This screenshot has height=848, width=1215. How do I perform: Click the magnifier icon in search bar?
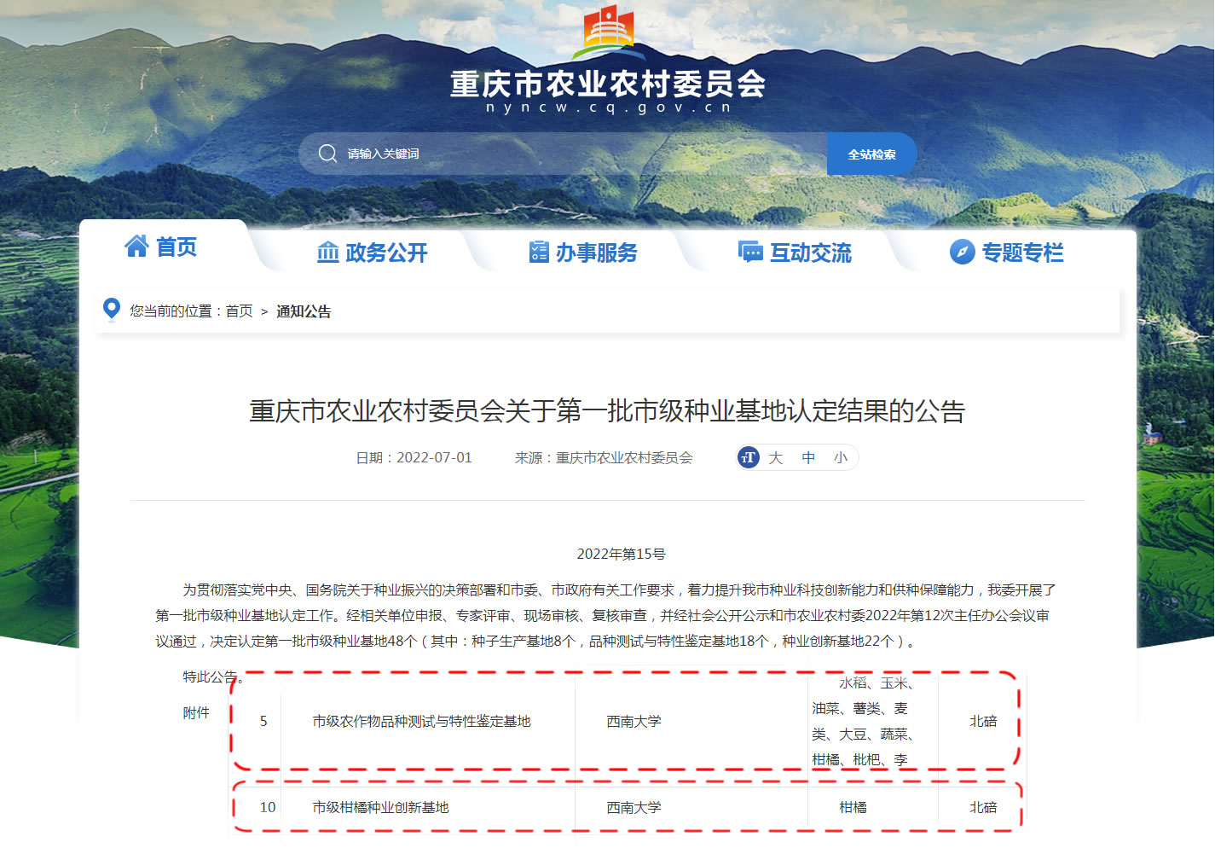tap(327, 154)
